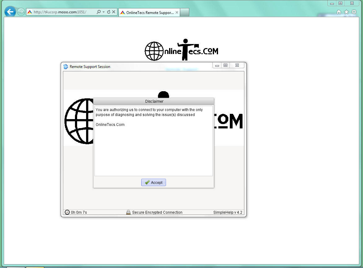Click the OnlineTecs.com logo on page
The height and width of the screenshot is (268, 363).
181,50
